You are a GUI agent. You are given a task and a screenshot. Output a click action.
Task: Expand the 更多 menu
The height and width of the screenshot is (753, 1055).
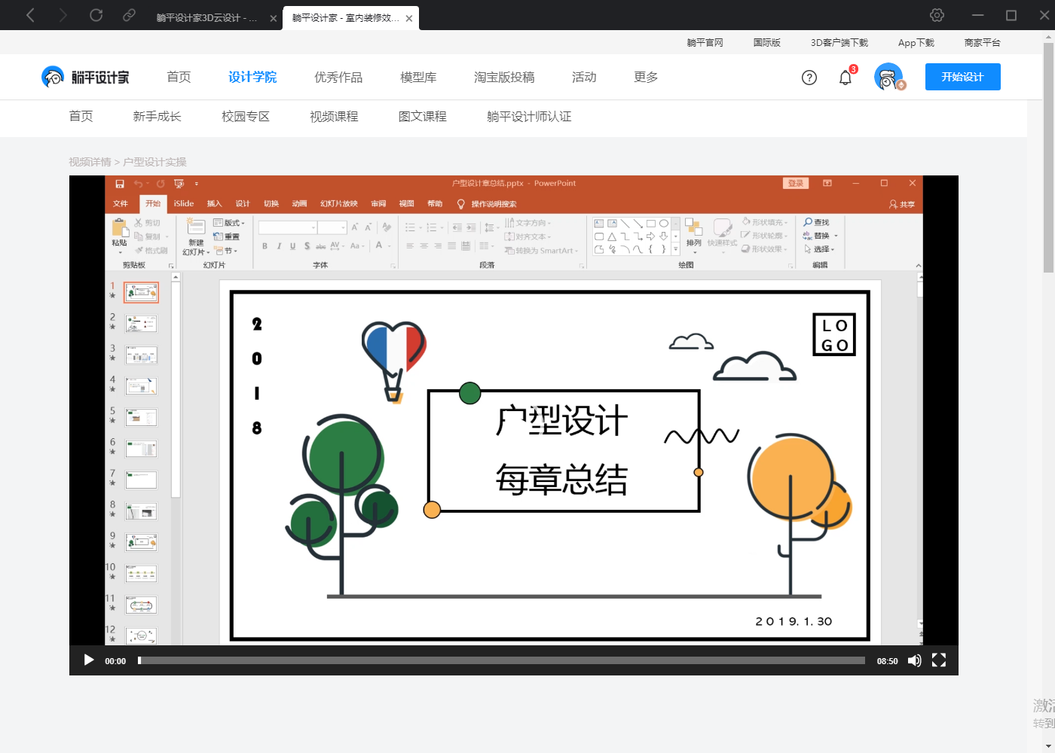point(646,77)
